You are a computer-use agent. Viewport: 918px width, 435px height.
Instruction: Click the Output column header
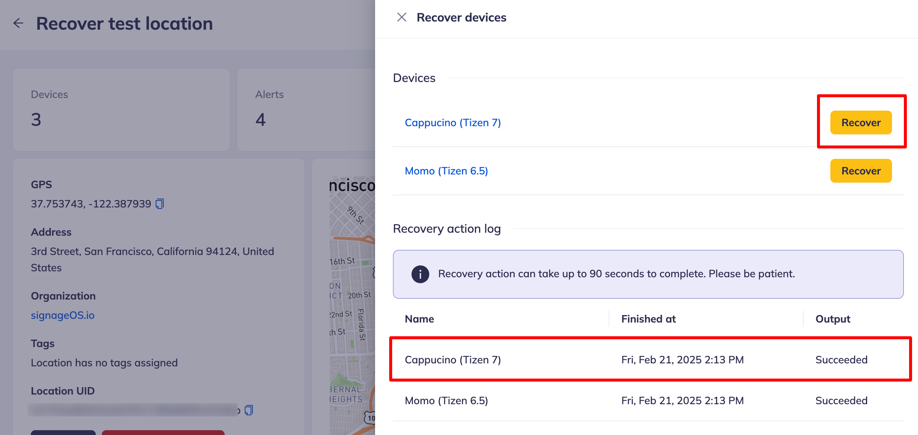(x=833, y=319)
